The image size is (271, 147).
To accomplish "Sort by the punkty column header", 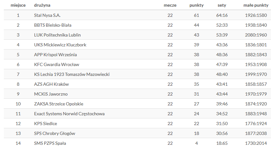I will (196, 5).
